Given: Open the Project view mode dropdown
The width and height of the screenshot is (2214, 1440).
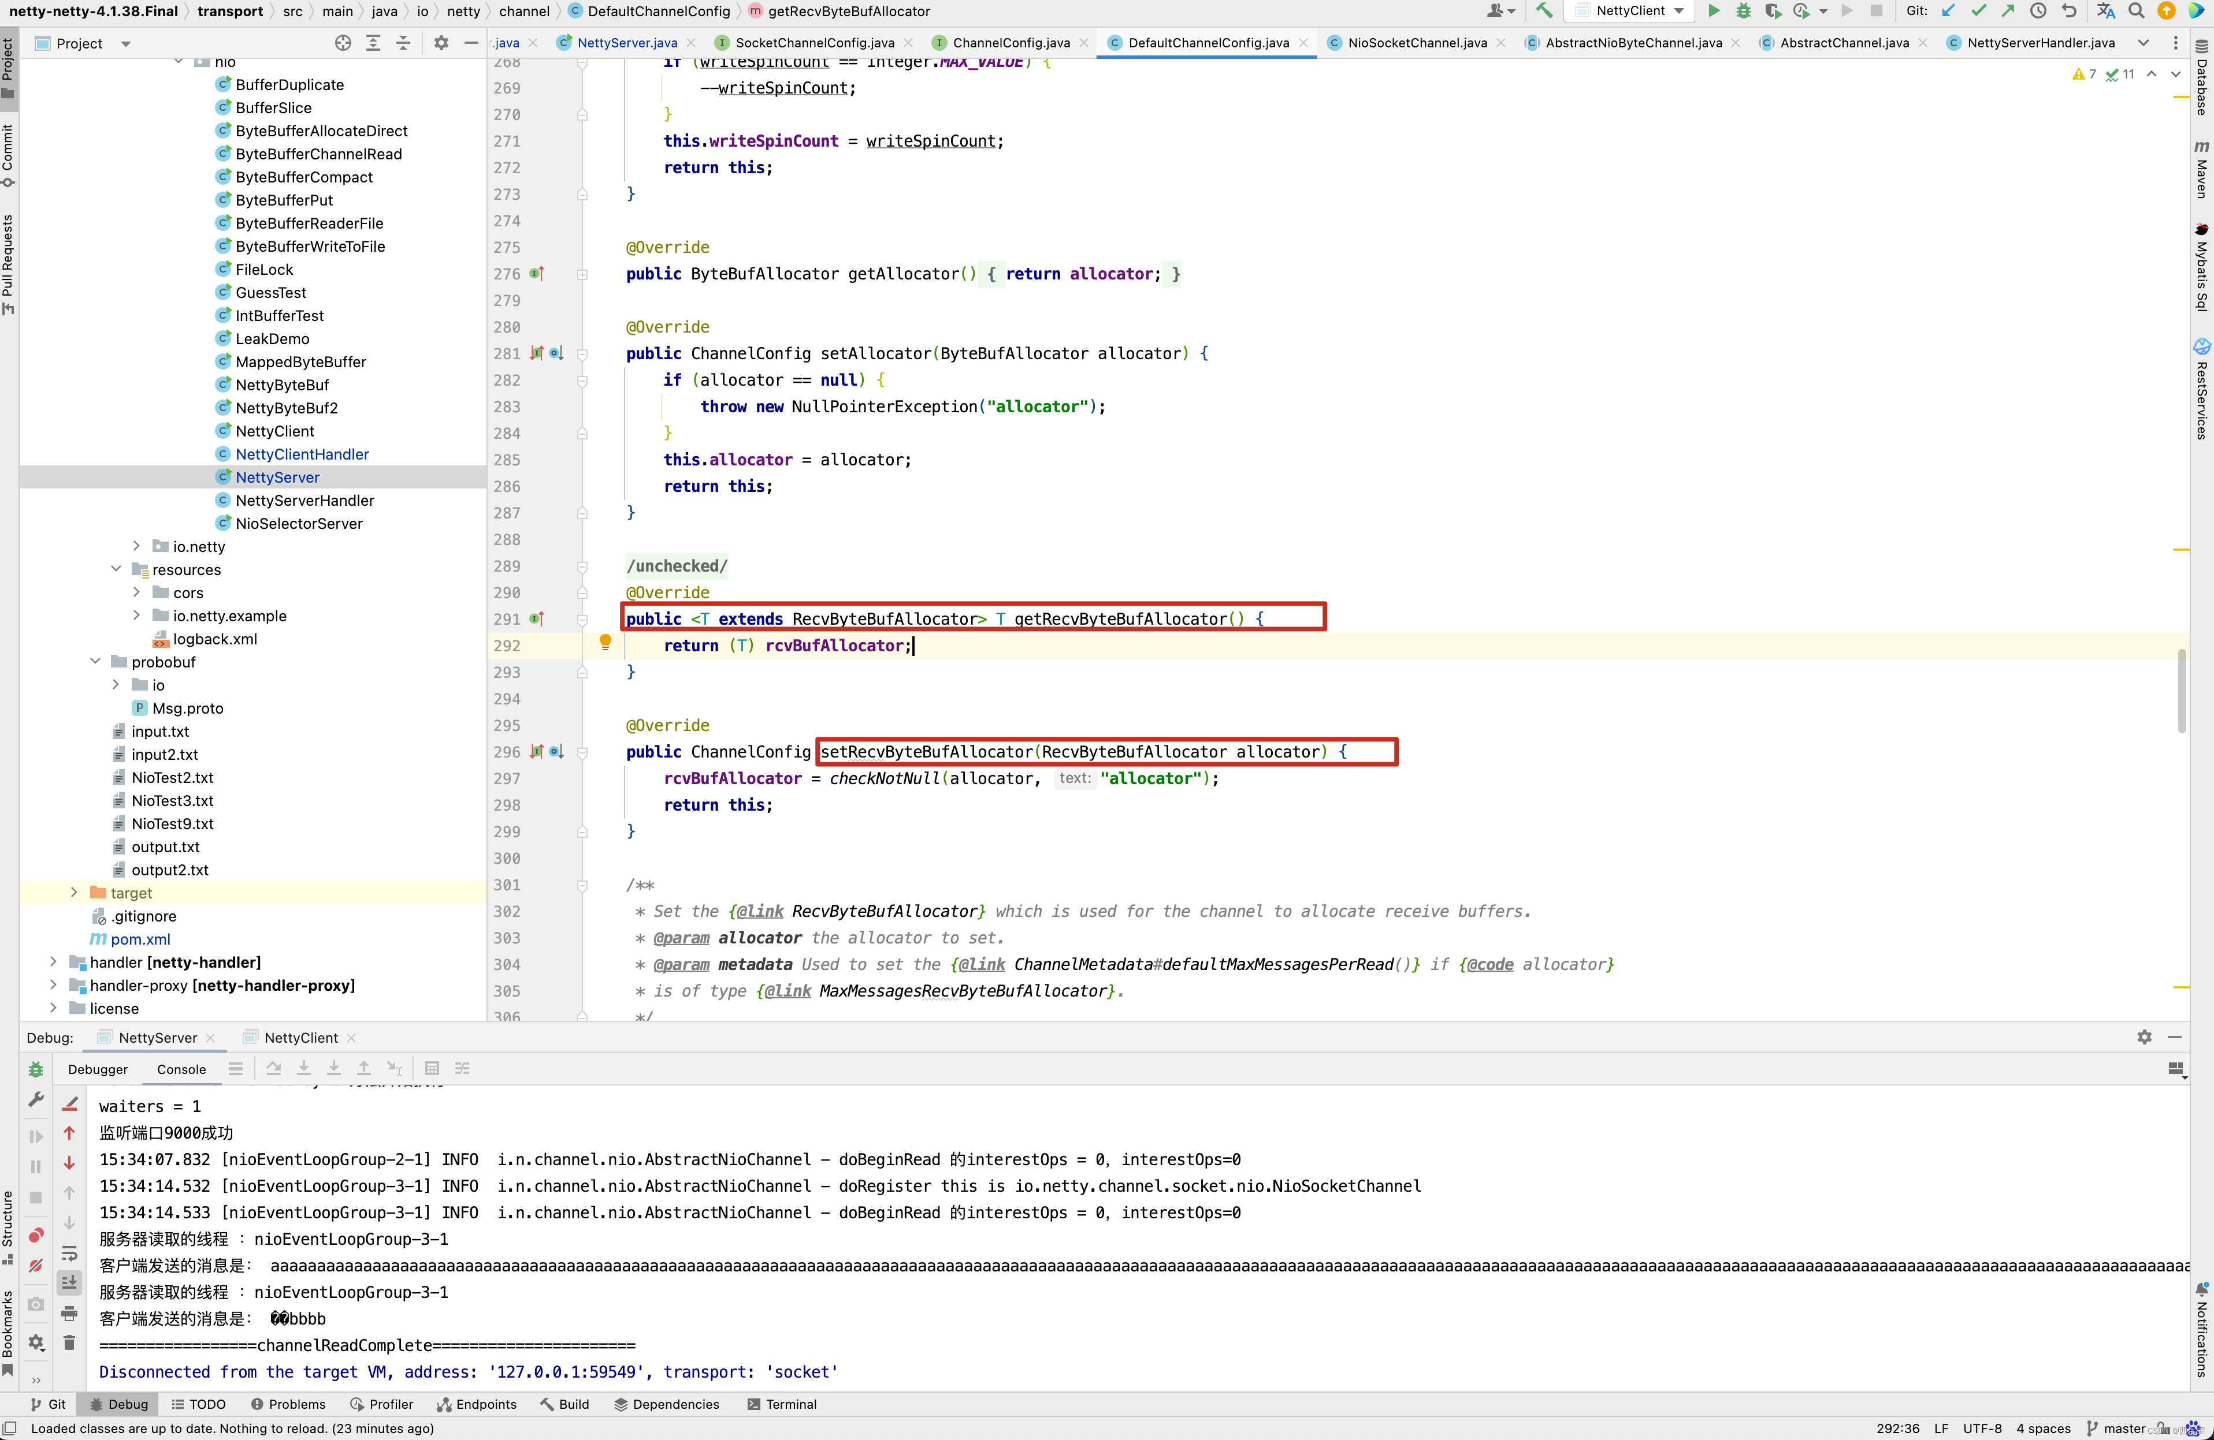Looking at the screenshot, I should [127, 44].
